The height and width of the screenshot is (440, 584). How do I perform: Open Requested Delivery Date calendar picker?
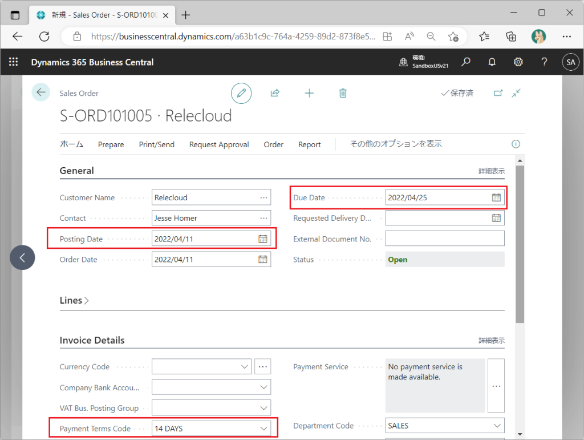click(497, 218)
